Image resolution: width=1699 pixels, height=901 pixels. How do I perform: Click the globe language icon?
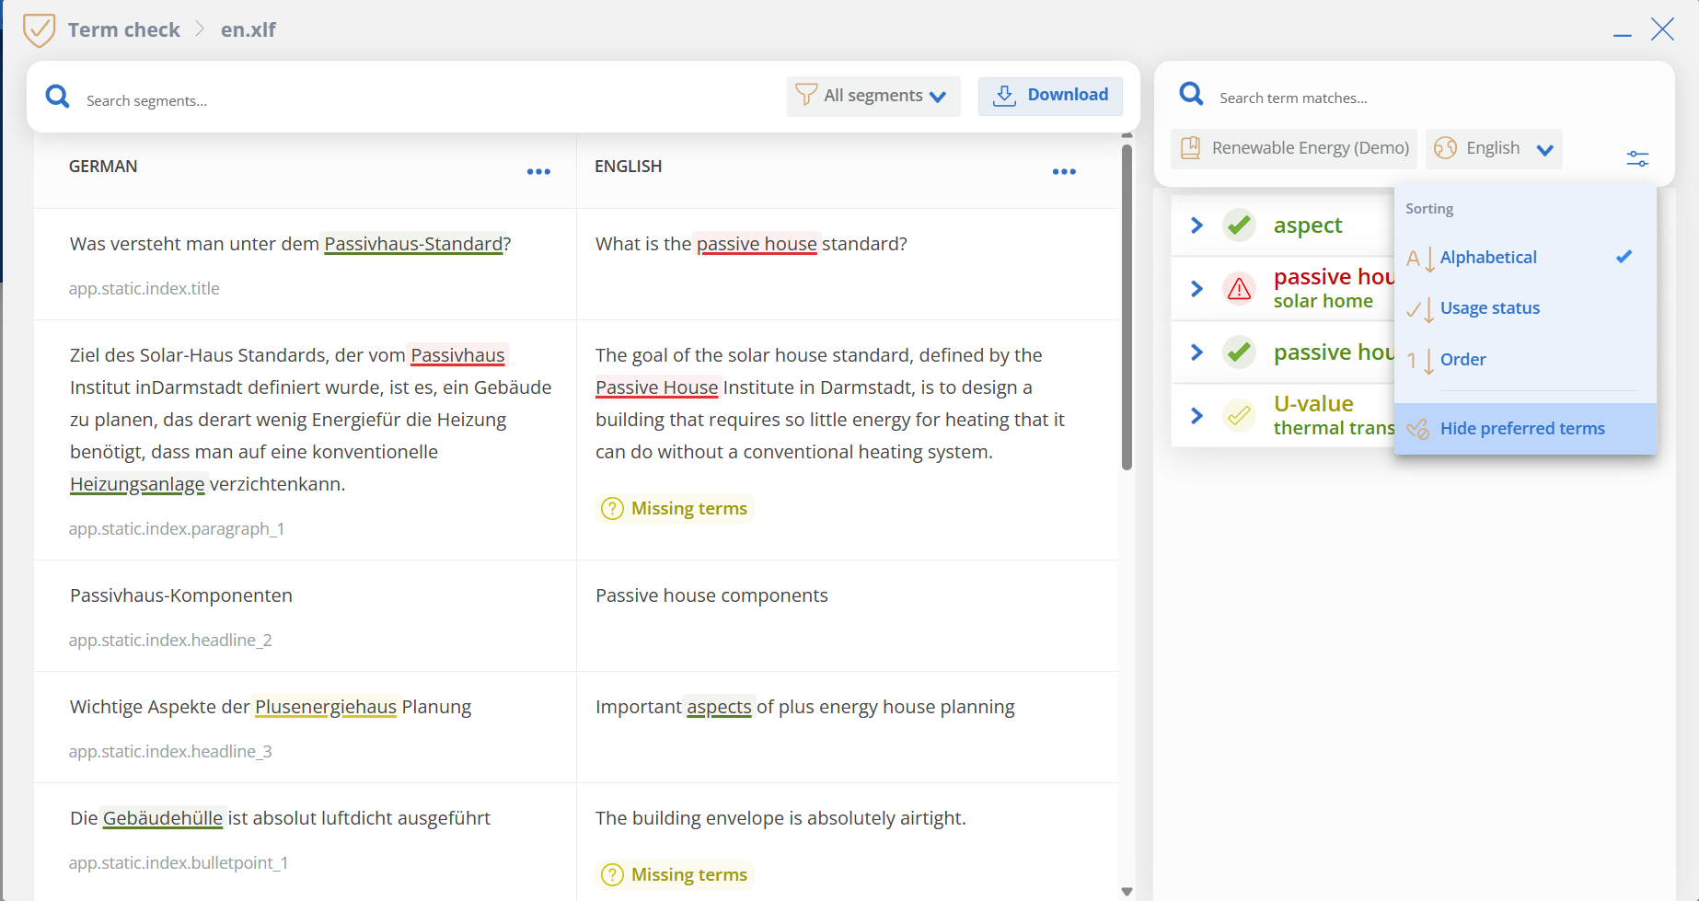pyautogui.click(x=1446, y=148)
